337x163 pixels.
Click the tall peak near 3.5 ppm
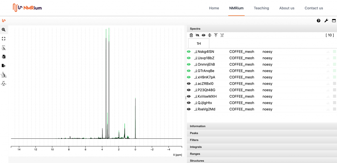click(x=106, y=84)
